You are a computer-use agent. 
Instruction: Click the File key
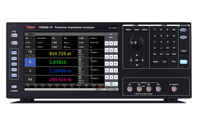[174, 62]
